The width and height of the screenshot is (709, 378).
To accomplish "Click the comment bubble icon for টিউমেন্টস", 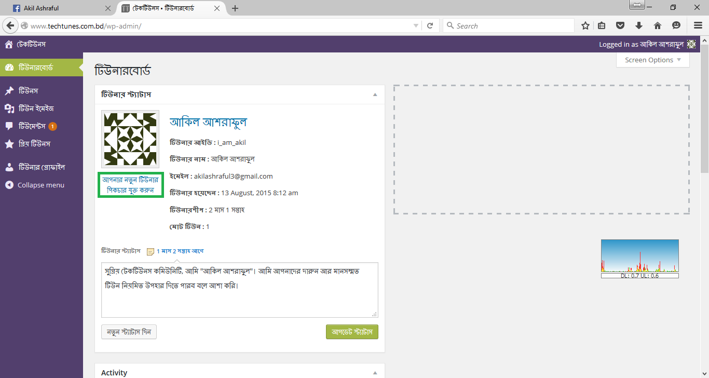I will (x=9, y=126).
